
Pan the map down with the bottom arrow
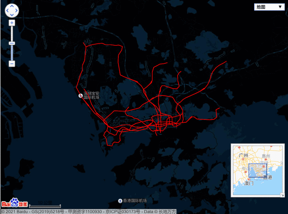tap(12, 15)
